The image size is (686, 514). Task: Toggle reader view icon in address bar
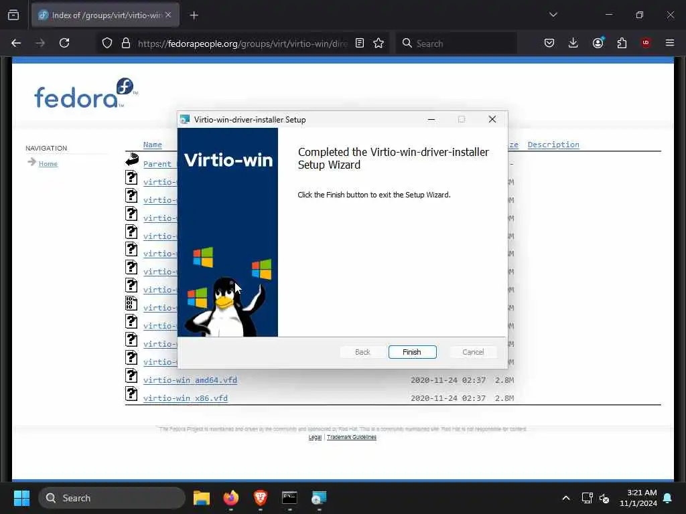pyautogui.click(x=360, y=43)
